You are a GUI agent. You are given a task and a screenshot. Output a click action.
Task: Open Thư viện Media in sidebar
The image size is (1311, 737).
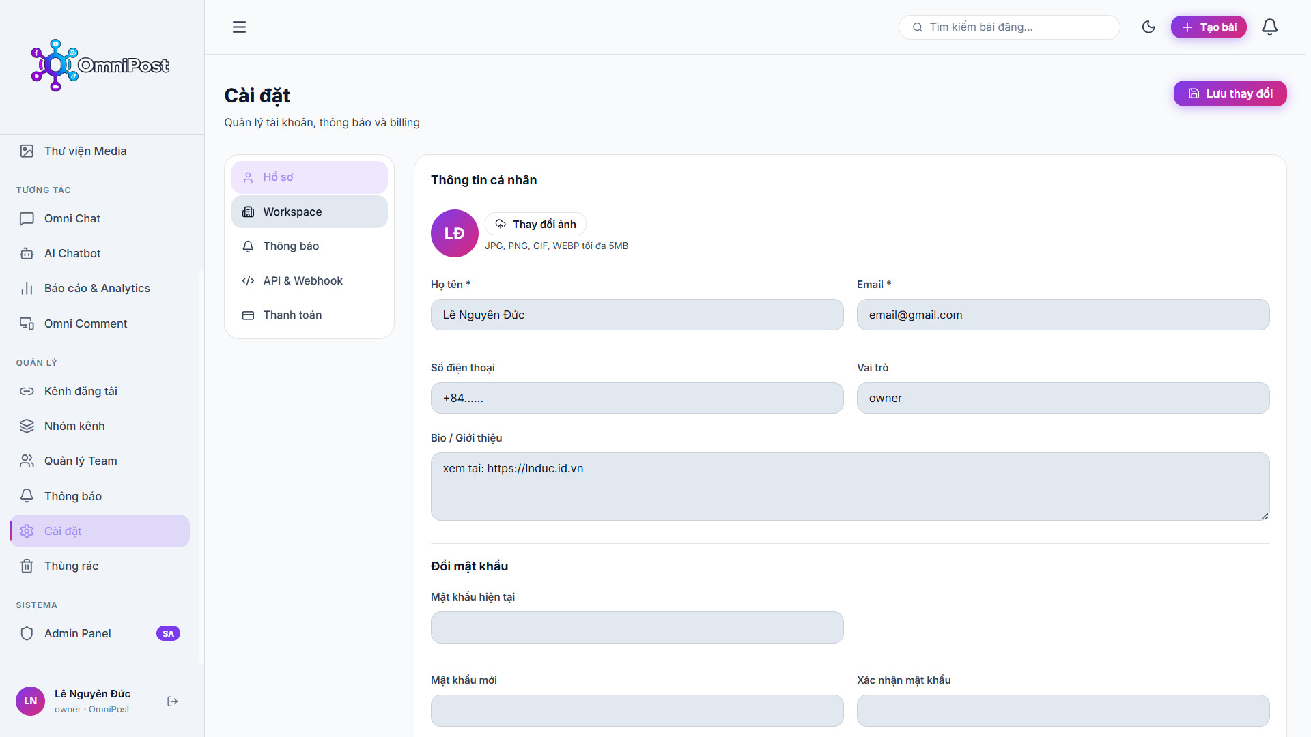[100, 151]
